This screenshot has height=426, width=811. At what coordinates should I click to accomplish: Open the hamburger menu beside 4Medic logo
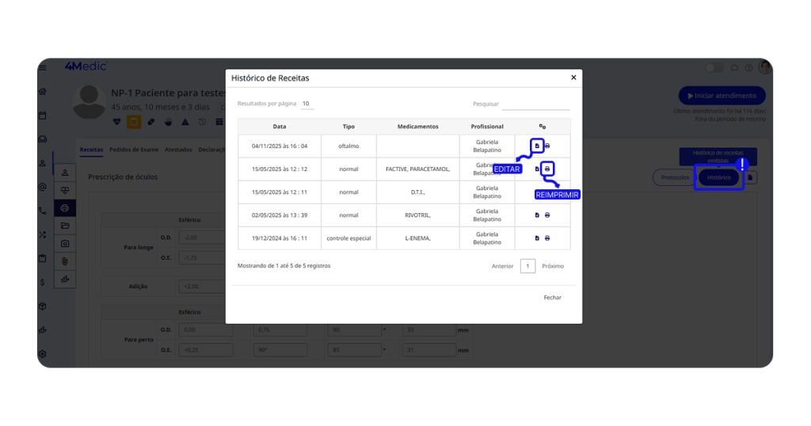coord(43,67)
